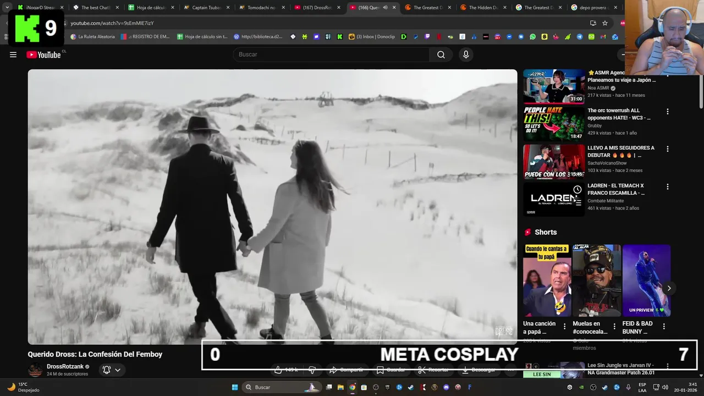Viewport: 704px width, 396px height.
Task: Open the YouTube hamburger guide menu
Action: pos(13,54)
